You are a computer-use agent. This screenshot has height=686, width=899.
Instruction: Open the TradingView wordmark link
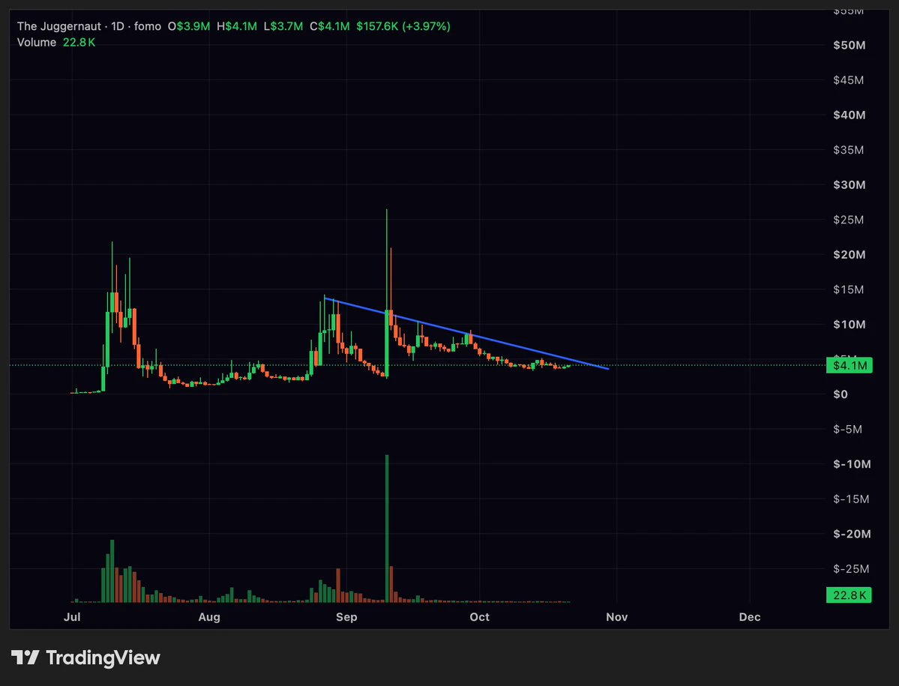pos(103,658)
